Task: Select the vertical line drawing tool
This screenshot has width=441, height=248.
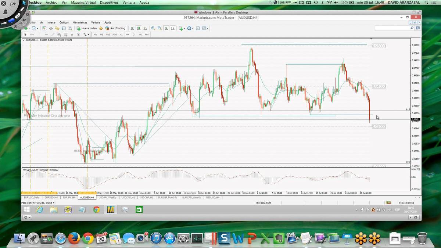Action: click(40, 35)
